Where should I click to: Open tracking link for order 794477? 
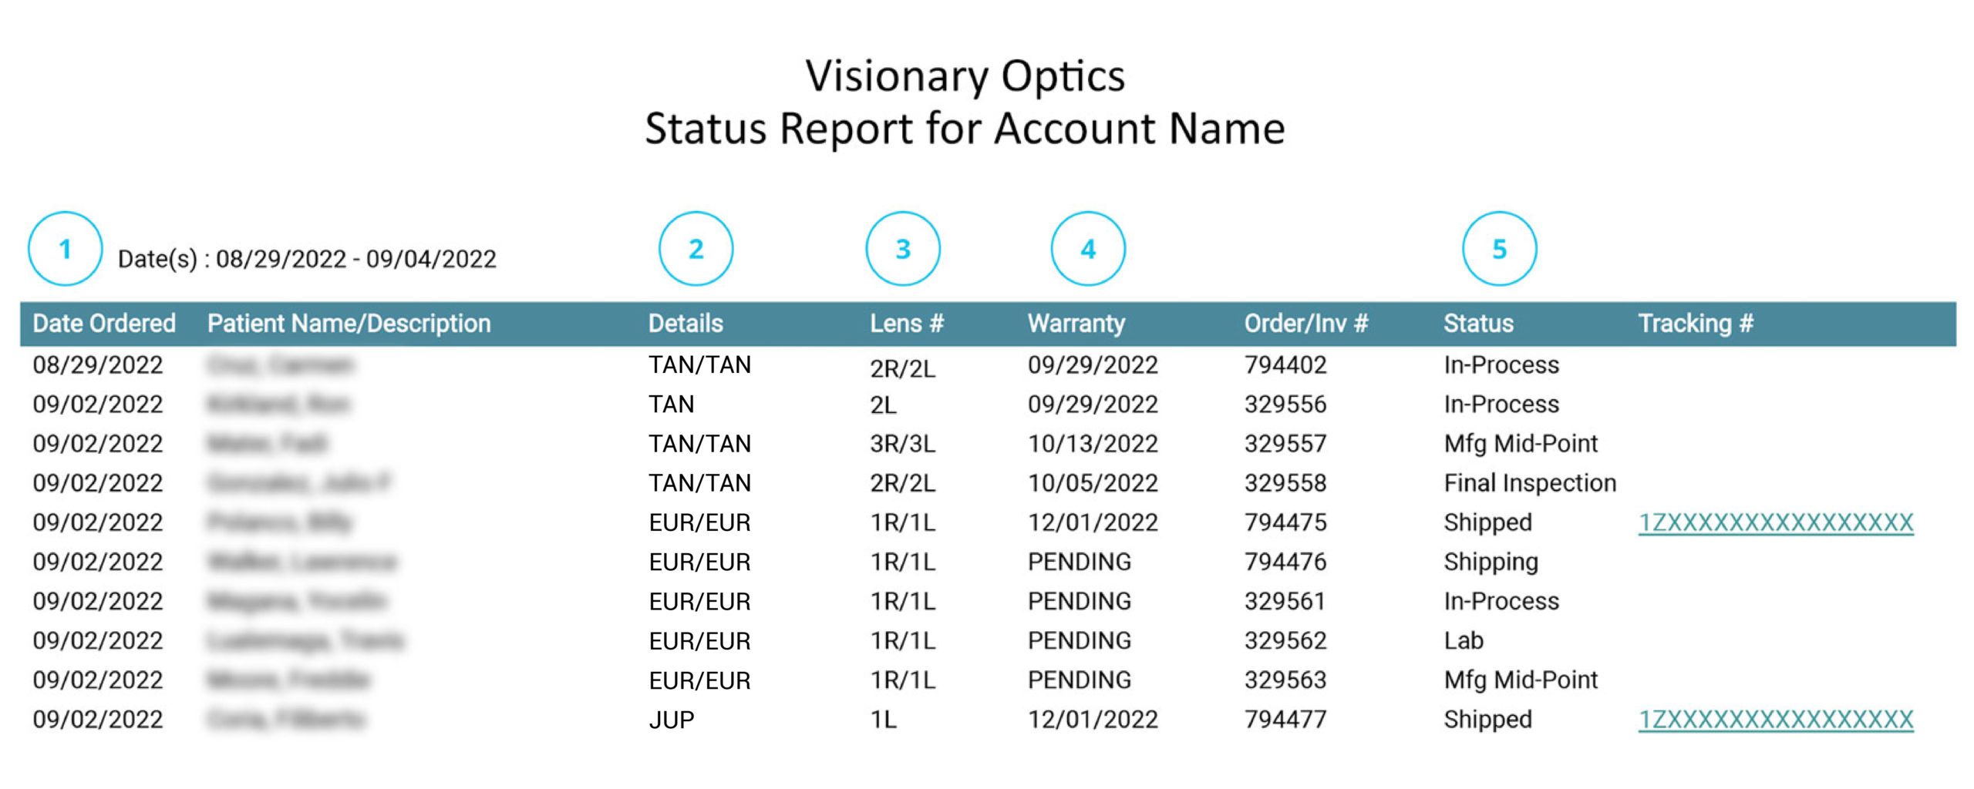click(x=1775, y=720)
